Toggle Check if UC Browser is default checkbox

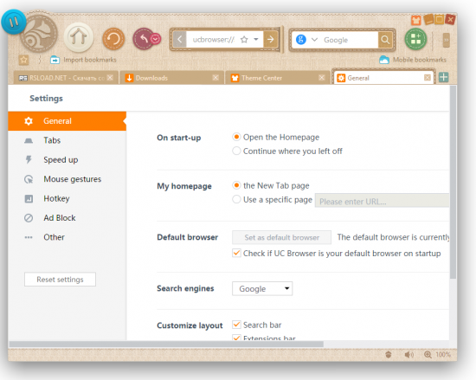pos(236,253)
